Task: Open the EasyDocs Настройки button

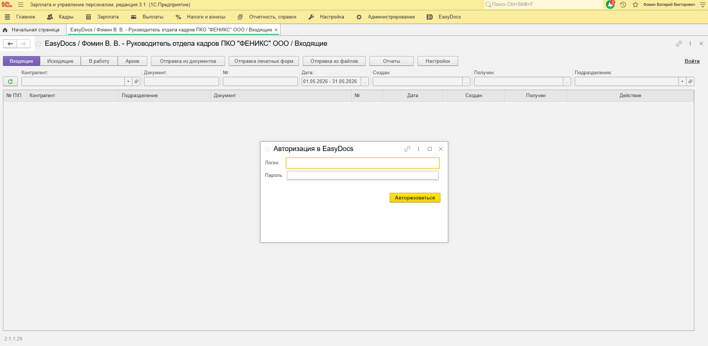Action: point(438,61)
